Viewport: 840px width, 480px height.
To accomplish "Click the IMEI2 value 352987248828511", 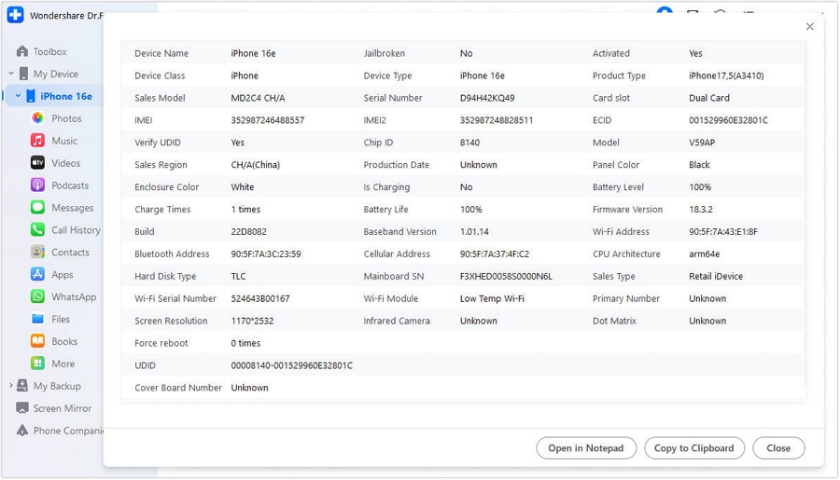I will click(x=497, y=120).
